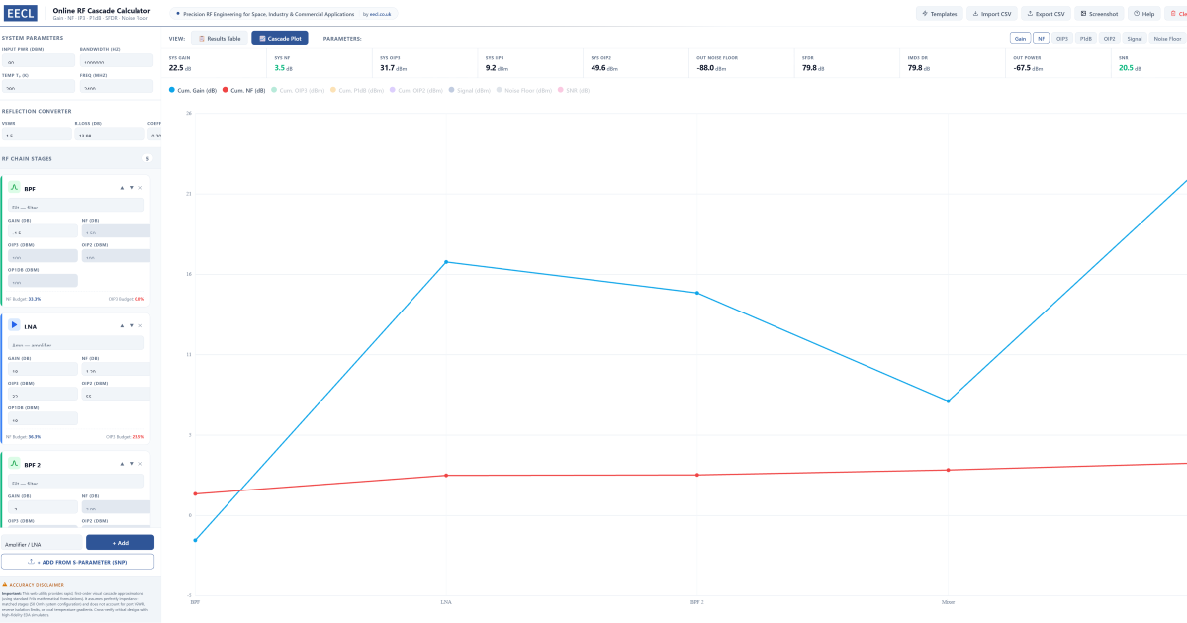Click the Bandwidth (Hz) field

point(117,60)
